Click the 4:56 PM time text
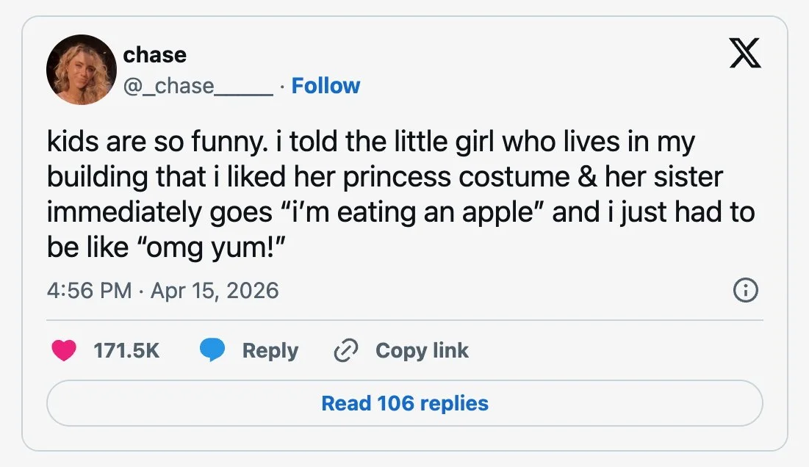The width and height of the screenshot is (809, 467). pos(89,290)
